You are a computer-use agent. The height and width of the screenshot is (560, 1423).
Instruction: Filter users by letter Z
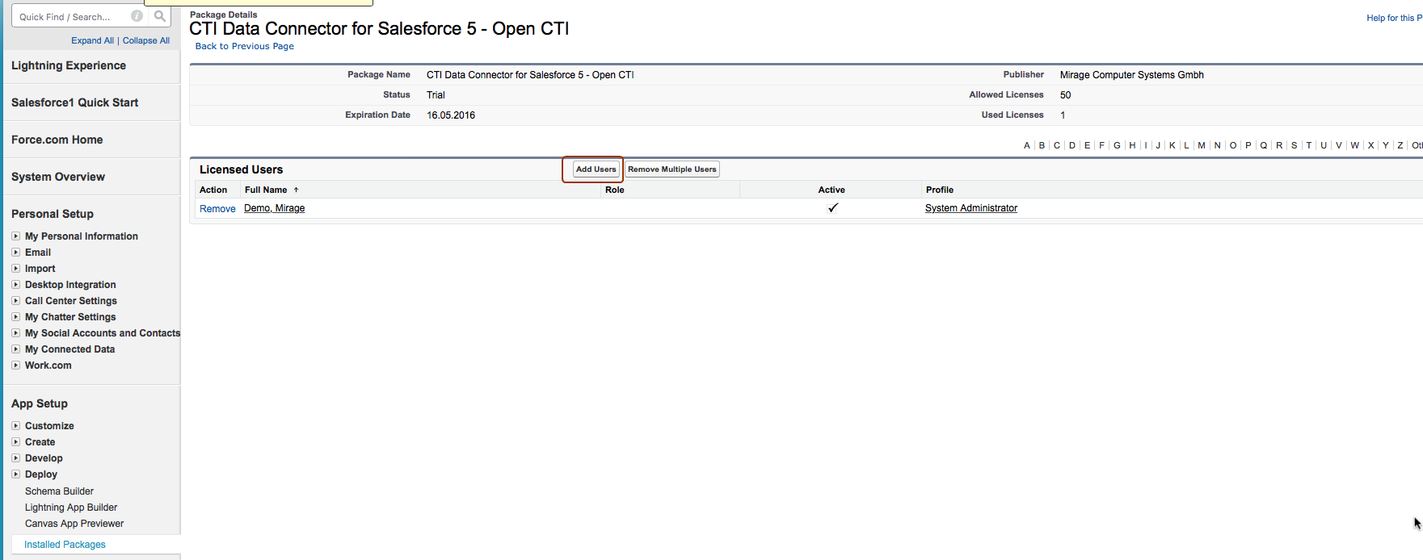click(x=1400, y=145)
